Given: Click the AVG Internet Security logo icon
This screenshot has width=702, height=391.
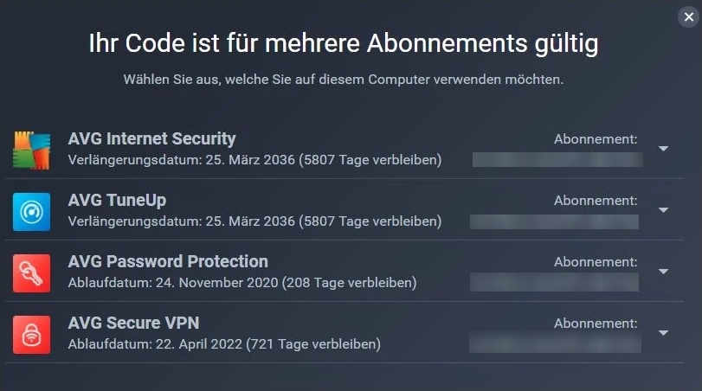Looking at the screenshot, I should coord(32,150).
